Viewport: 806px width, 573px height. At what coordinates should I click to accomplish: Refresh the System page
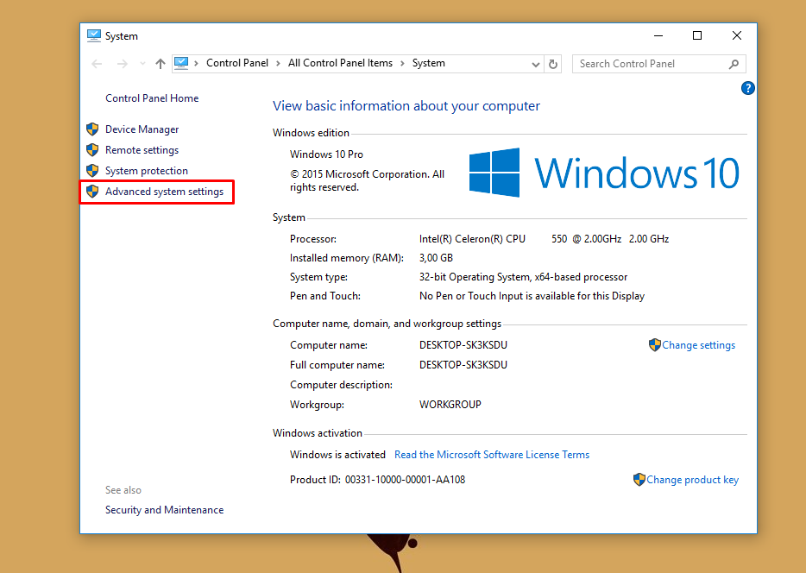[x=553, y=64]
